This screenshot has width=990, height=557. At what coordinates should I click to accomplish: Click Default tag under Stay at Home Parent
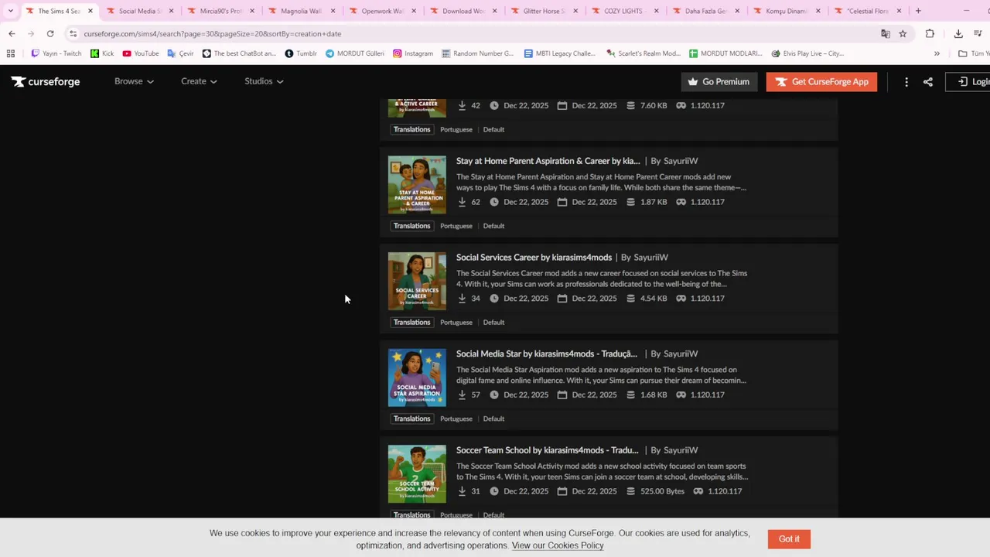(493, 226)
